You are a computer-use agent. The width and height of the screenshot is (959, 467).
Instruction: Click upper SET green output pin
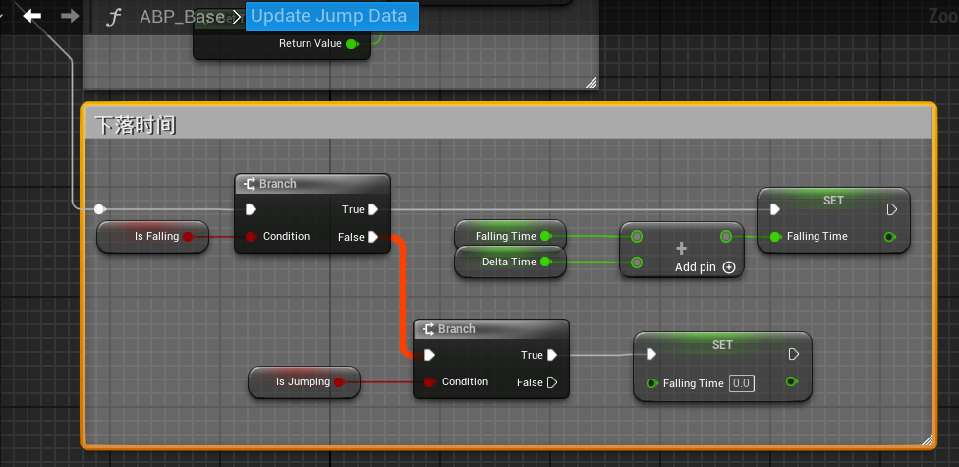pyautogui.click(x=890, y=237)
